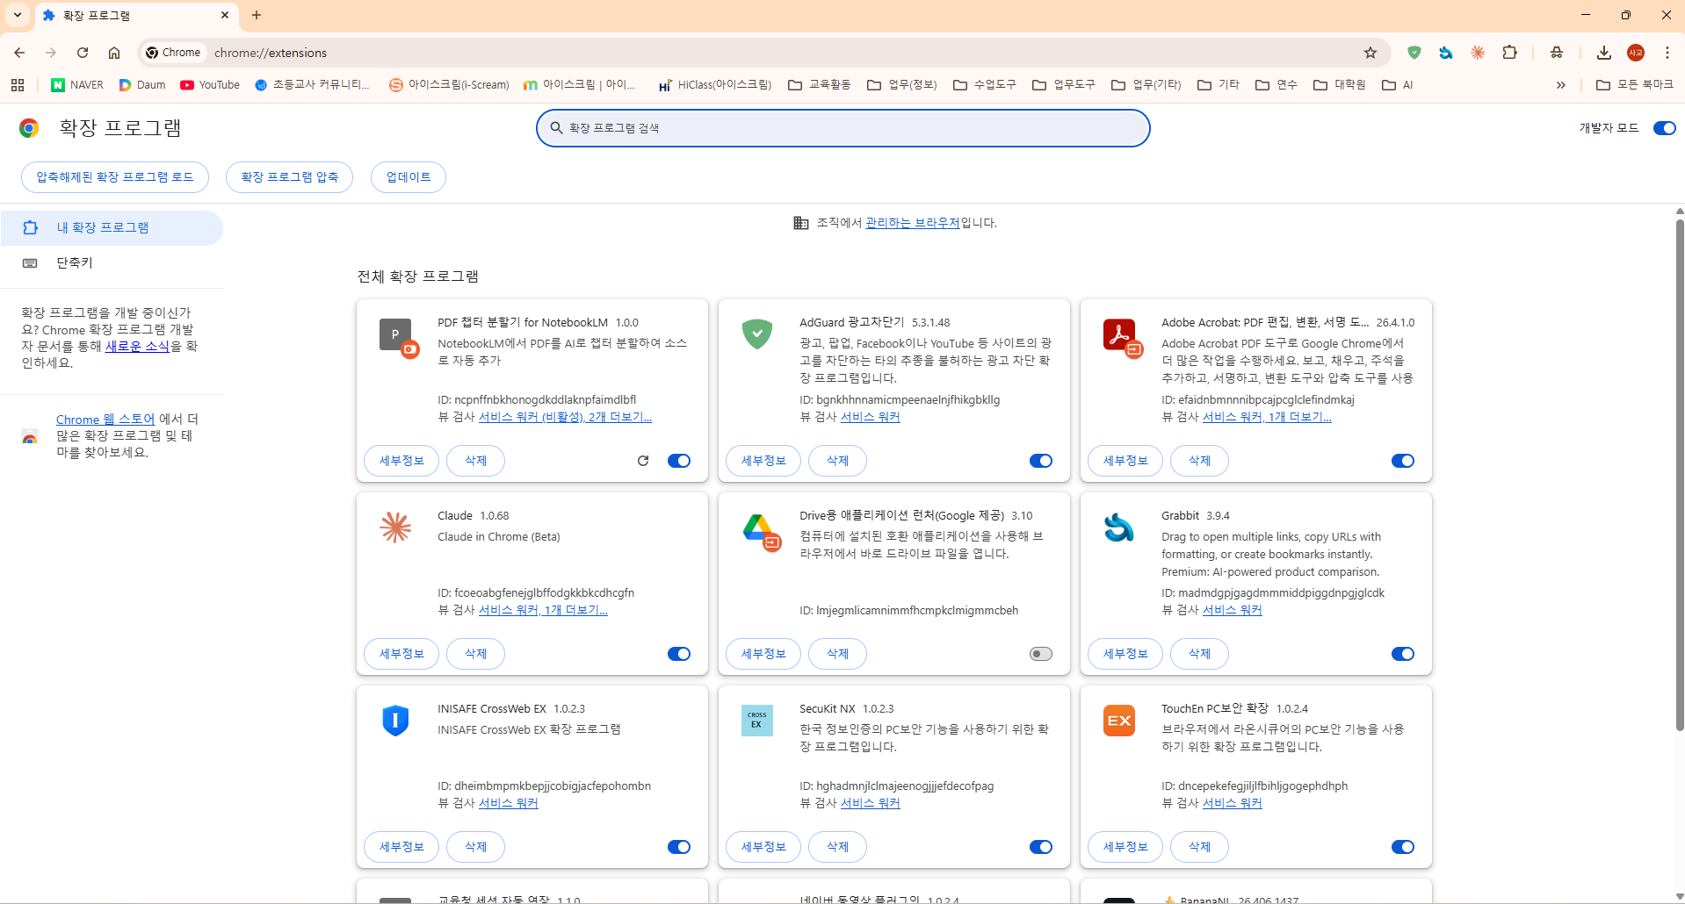Open Grabbit extension icon in toolbar

[x=1446, y=53]
